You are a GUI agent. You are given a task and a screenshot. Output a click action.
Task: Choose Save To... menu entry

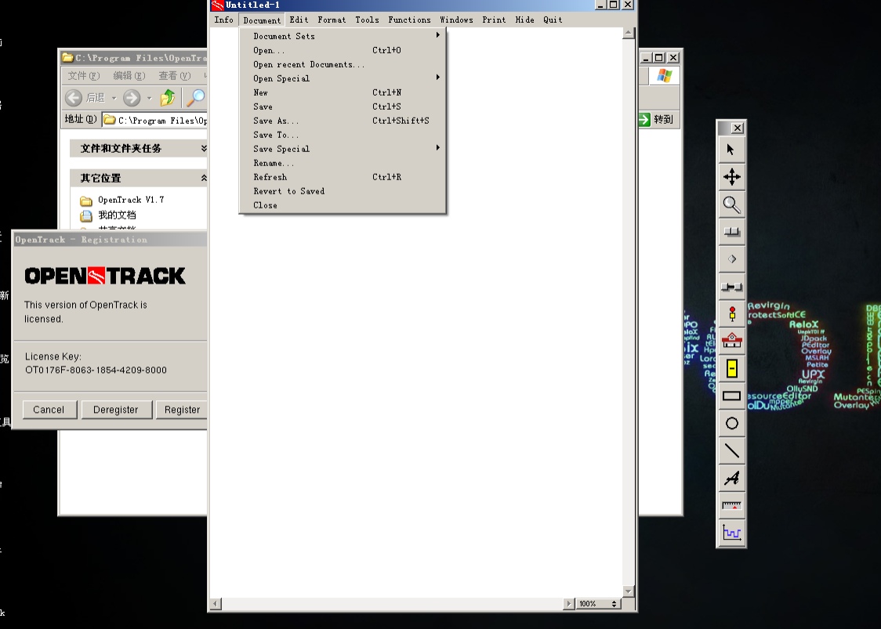click(x=343, y=135)
